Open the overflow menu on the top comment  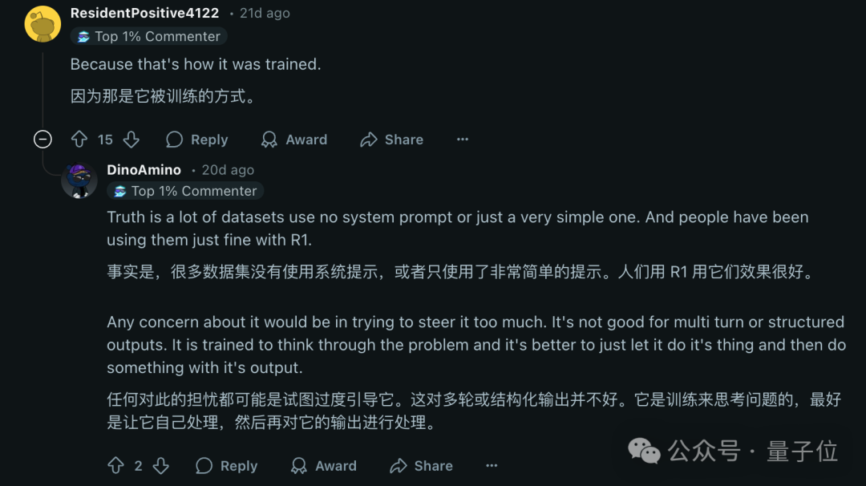click(463, 139)
